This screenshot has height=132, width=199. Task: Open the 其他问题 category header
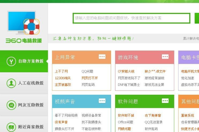click(189, 101)
